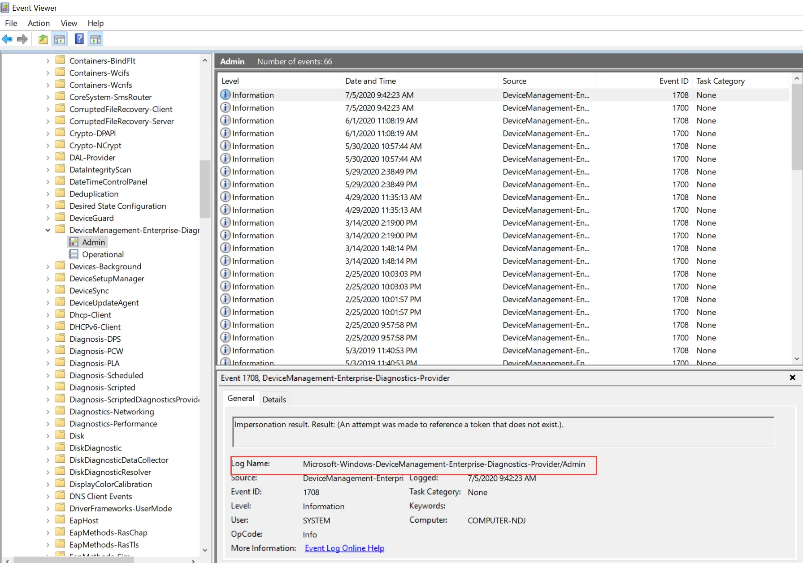
Task: Close the event preview pane
Action: click(792, 378)
